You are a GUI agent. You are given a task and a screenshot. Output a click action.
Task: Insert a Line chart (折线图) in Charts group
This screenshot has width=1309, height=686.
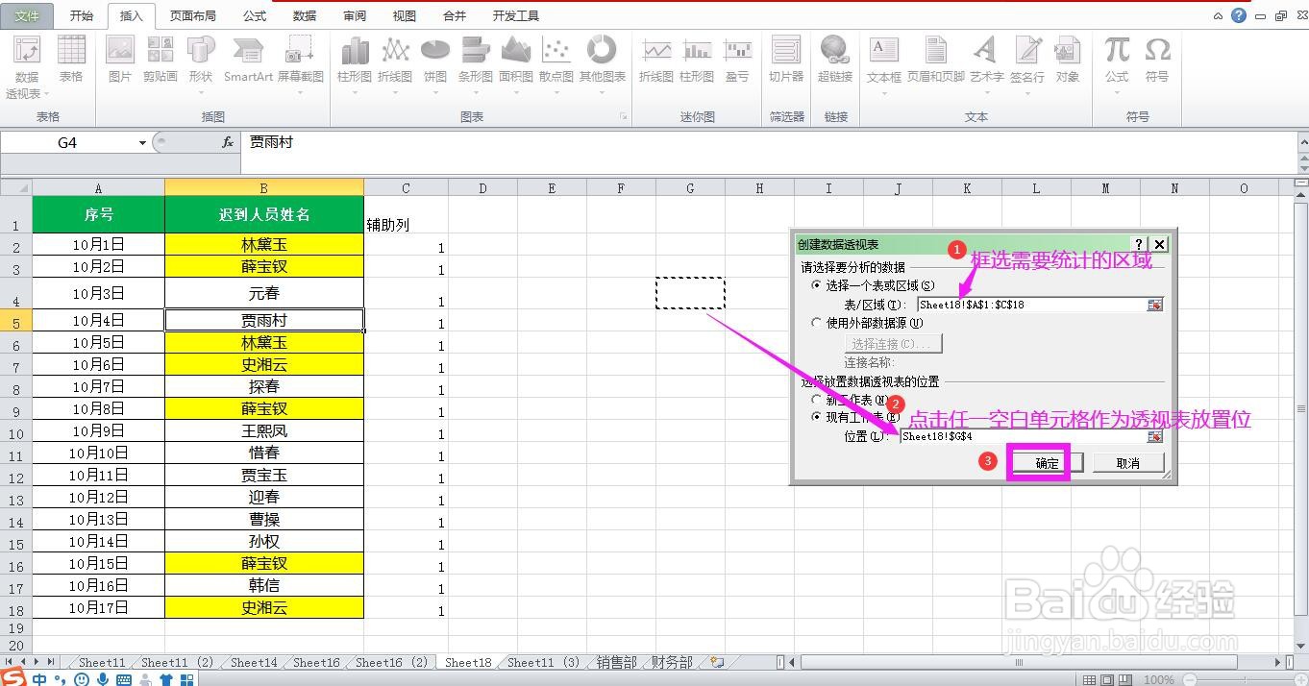pyautogui.click(x=395, y=64)
